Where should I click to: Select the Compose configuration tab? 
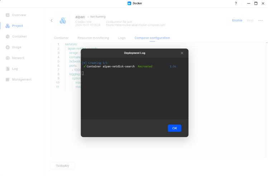tap(152, 38)
